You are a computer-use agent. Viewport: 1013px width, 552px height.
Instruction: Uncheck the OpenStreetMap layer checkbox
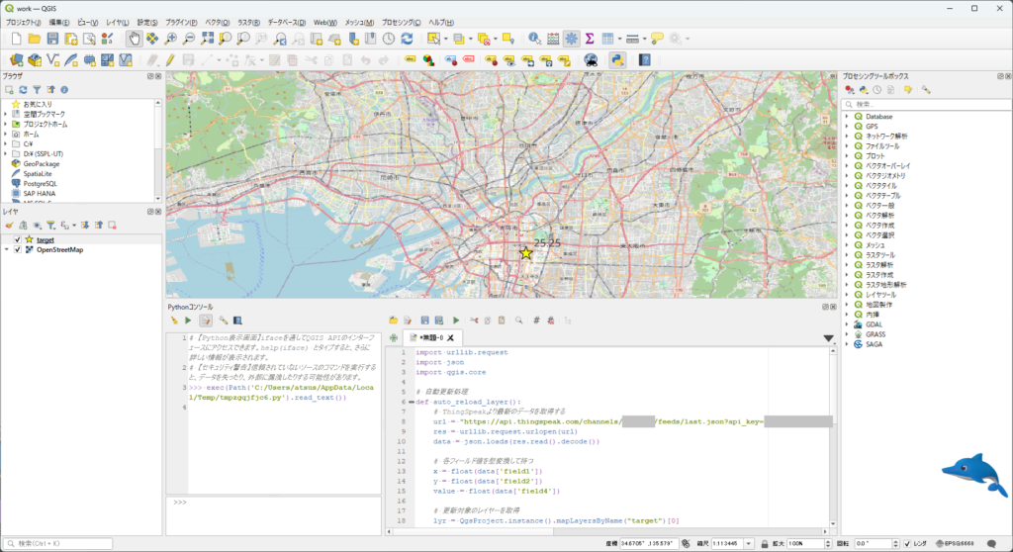click(x=18, y=249)
